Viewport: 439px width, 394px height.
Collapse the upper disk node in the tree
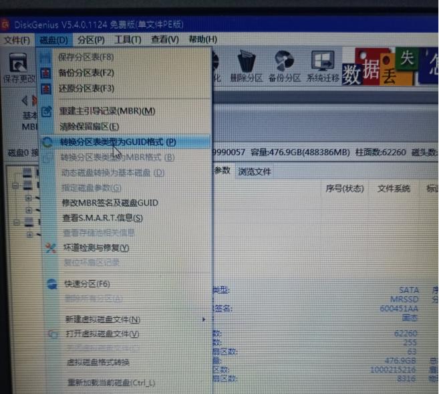pyautogui.click(x=15, y=185)
